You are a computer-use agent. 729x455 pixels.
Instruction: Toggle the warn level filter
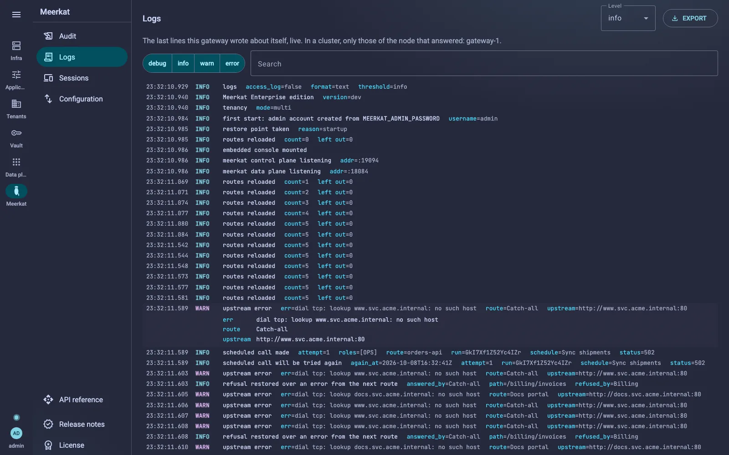[207, 63]
